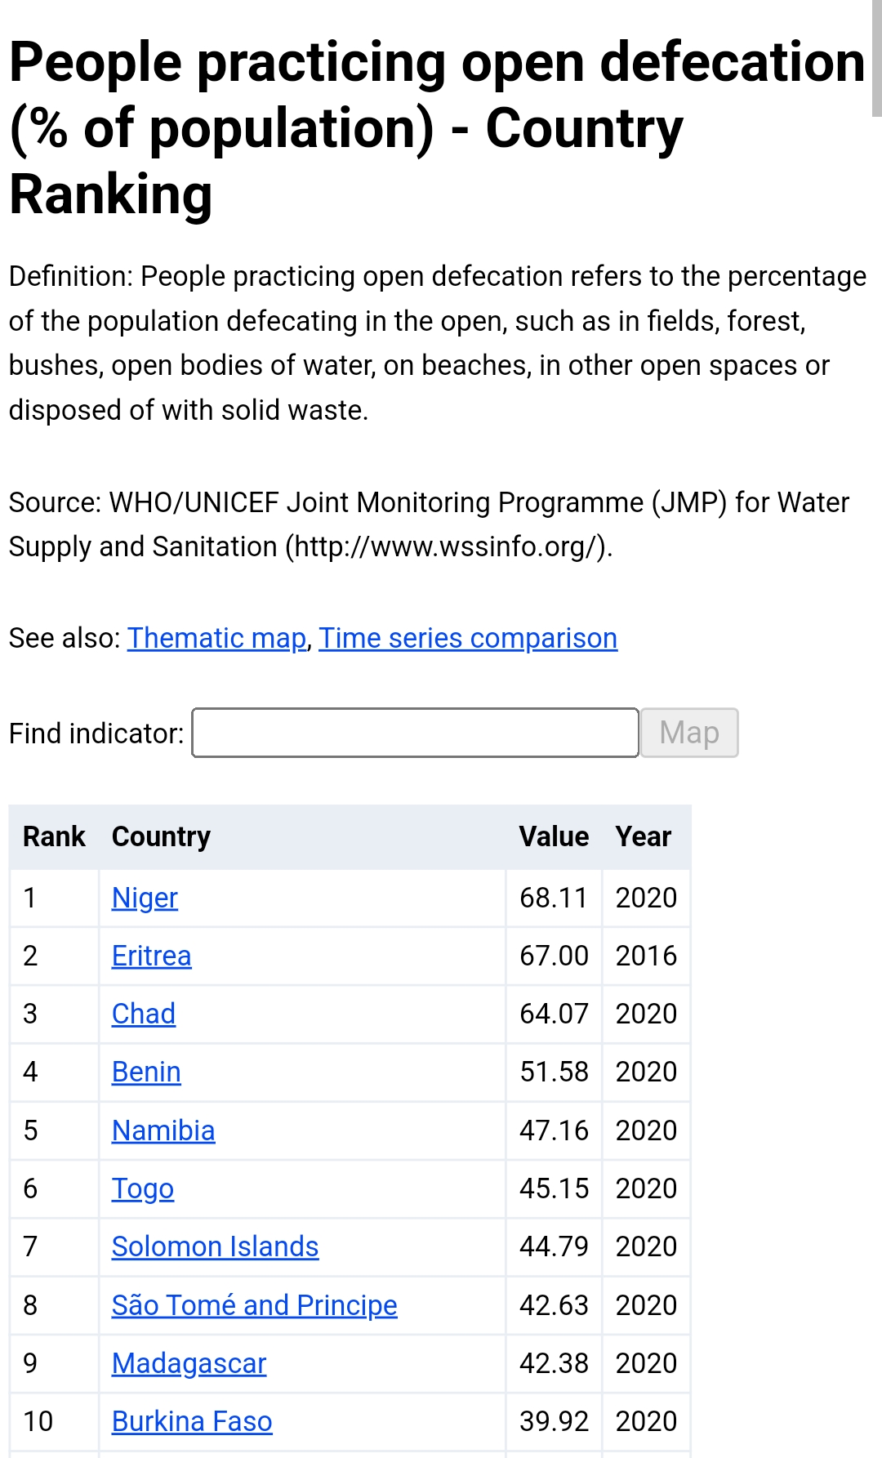Click the Rank column header

click(54, 836)
